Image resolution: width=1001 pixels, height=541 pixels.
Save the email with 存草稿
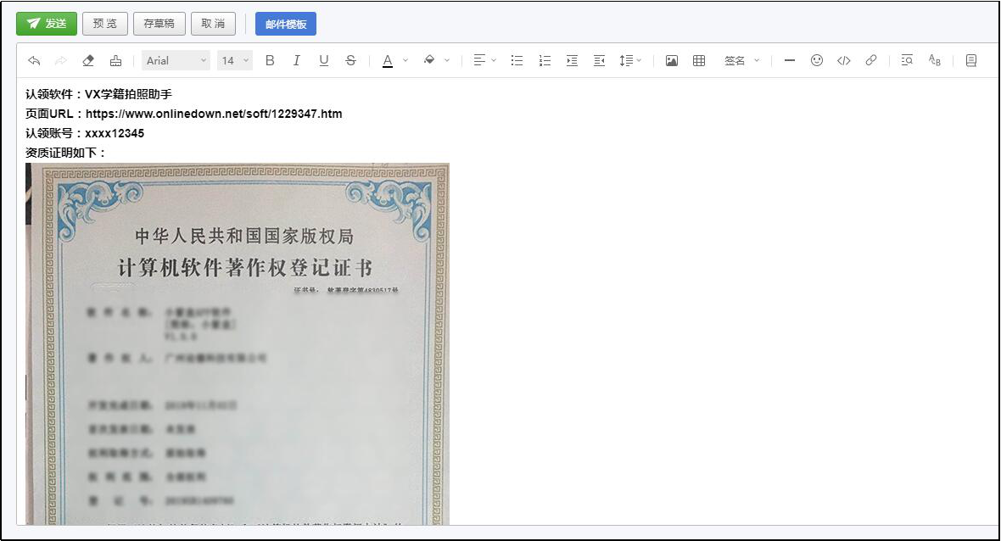coord(159,24)
